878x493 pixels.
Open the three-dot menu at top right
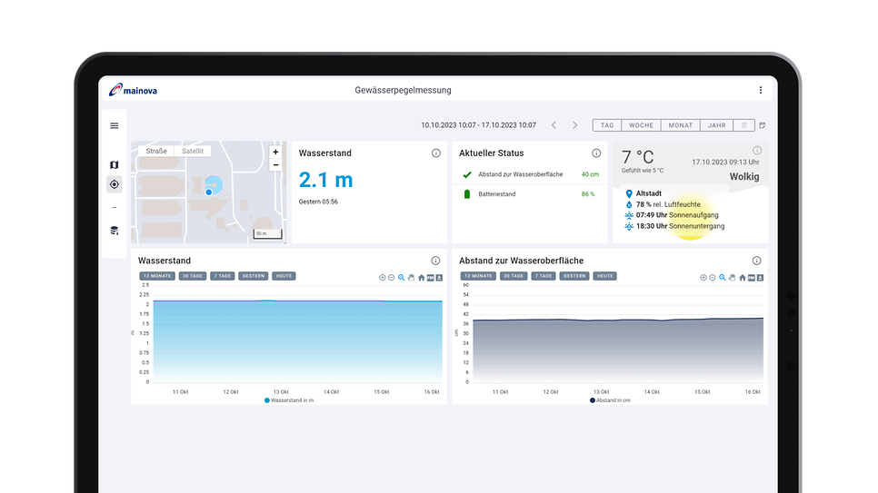761,90
